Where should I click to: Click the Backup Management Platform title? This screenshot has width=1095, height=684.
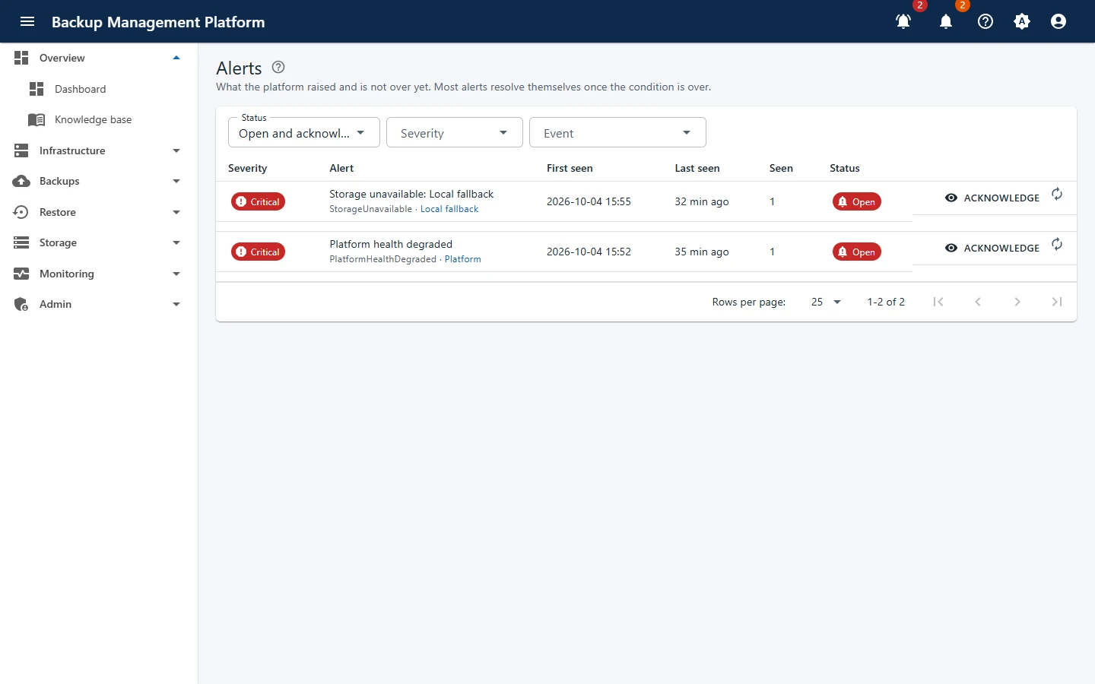coord(158,22)
